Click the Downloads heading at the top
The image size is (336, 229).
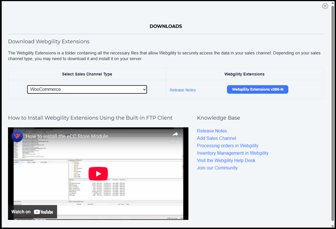point(165,26)
